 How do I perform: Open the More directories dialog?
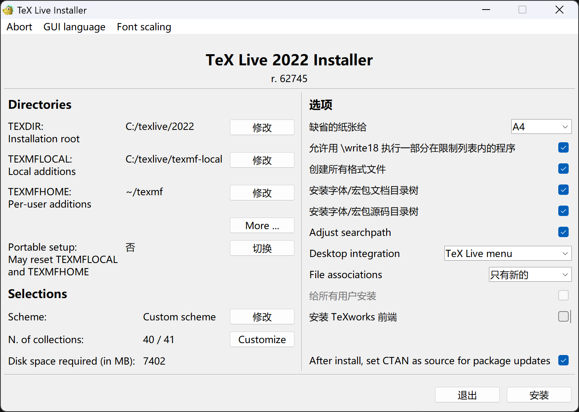coord(262,225)
